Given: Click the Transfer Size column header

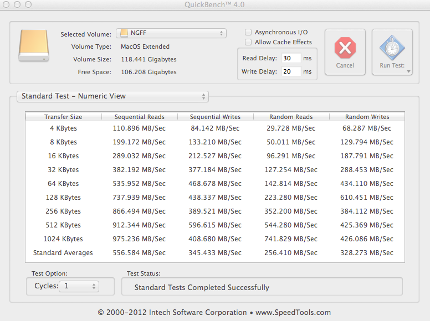Looking at the screenshot, I should [63, 117].
